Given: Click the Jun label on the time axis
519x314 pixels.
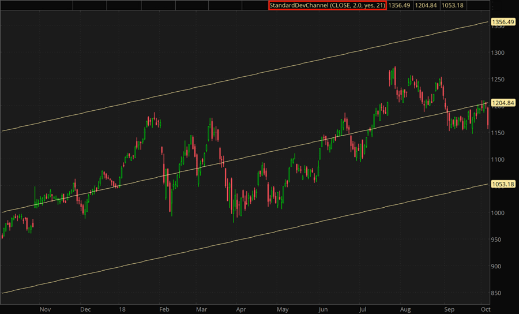Looking at the screenshot, I should 322,309.
